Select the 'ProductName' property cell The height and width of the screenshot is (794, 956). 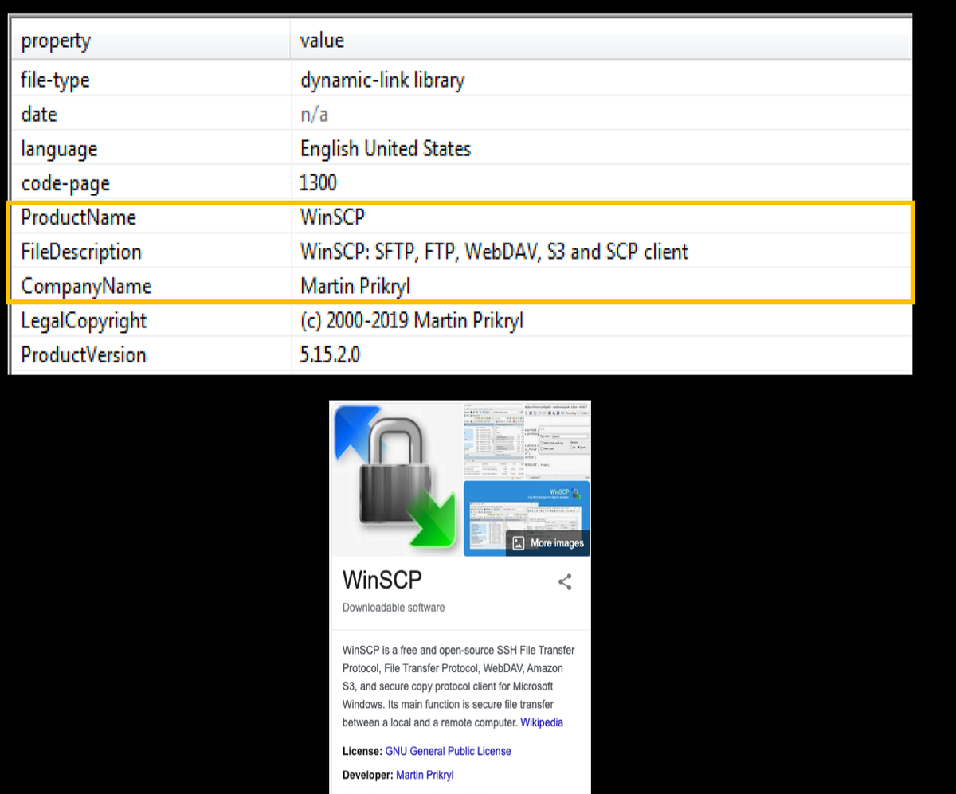(x=150, y=217)
